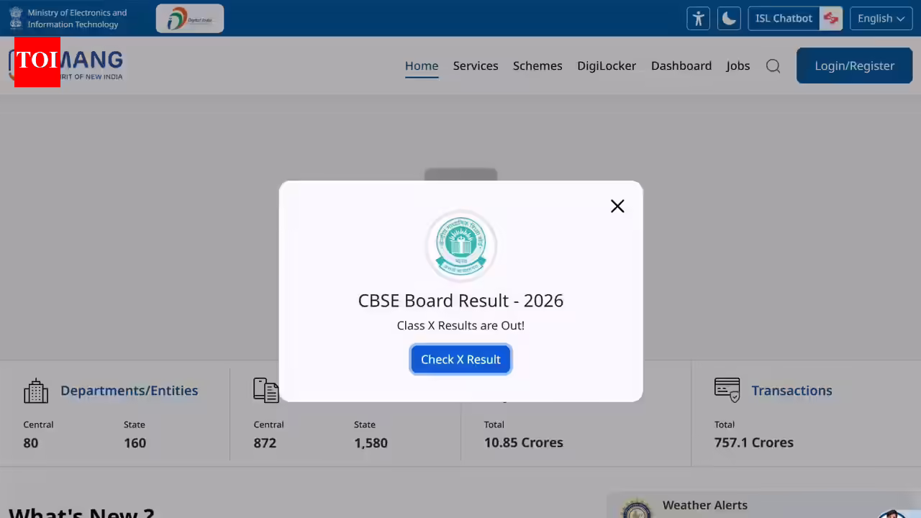
Task: Click the Departments/Entities building icon
Action: pos(36,390)
